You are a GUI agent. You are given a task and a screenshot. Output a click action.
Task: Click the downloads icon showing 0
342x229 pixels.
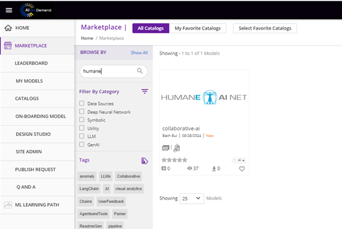coord(214,169)
